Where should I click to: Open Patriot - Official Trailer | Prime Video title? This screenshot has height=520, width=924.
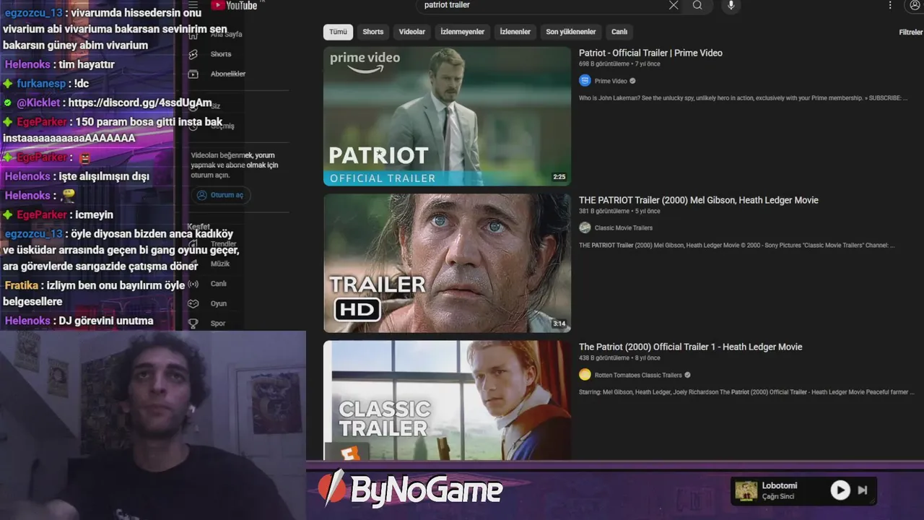point(650,53)
